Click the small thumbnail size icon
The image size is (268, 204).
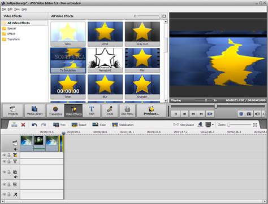click(x=135, y=16)
